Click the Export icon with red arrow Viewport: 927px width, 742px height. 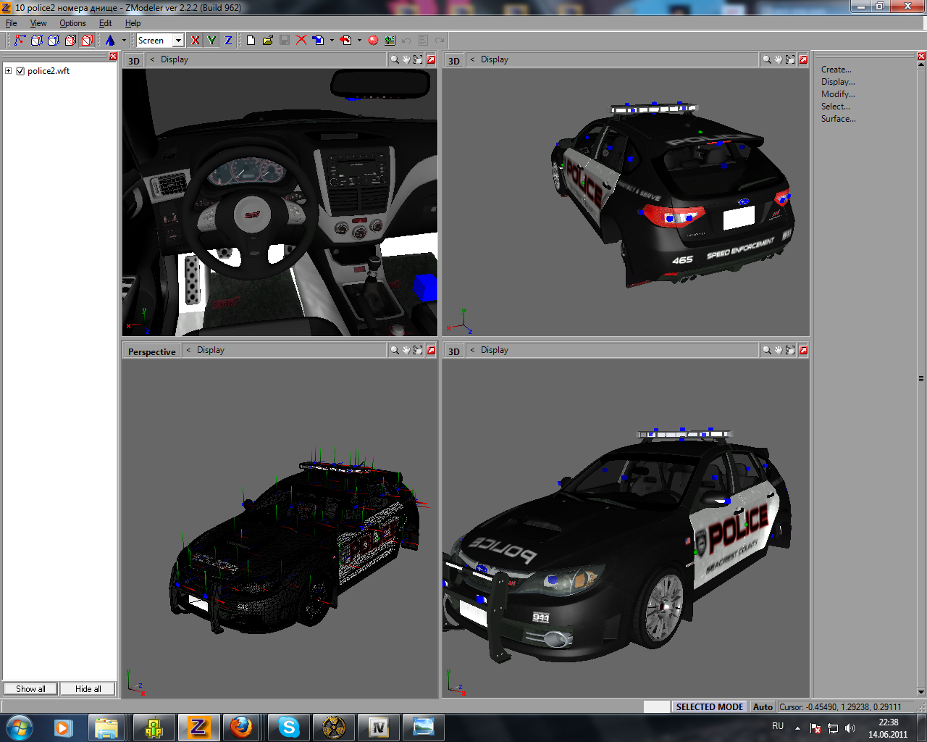pos(345,41)
